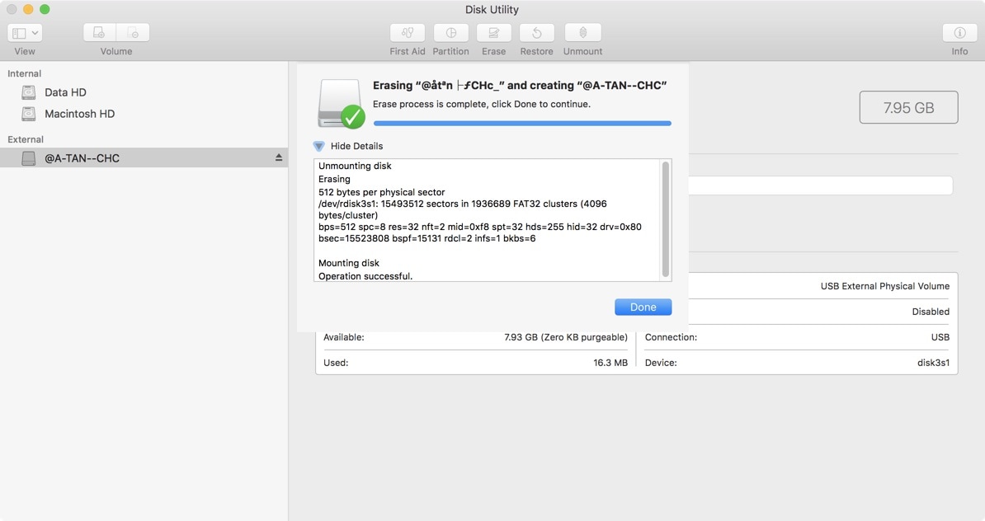
Task: Click the Hide Details label
Action: point(356,146)
